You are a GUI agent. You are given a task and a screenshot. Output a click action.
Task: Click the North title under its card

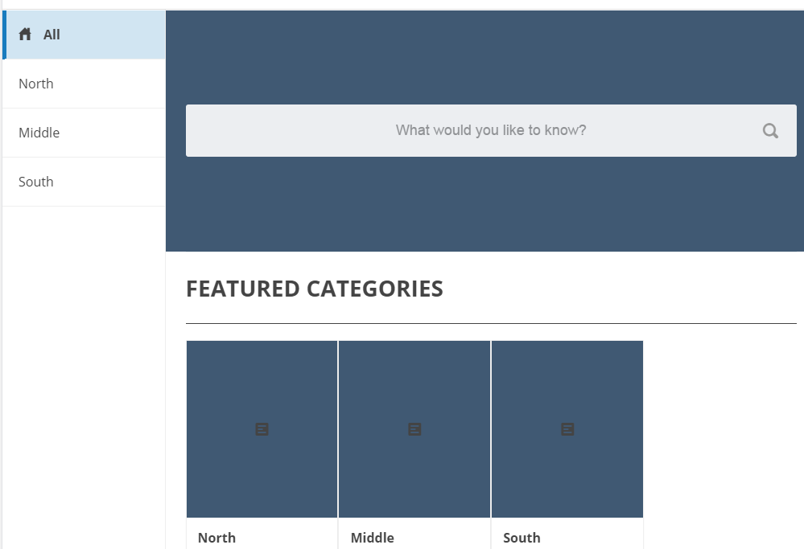pyautogui.click(x=216, y=538)
